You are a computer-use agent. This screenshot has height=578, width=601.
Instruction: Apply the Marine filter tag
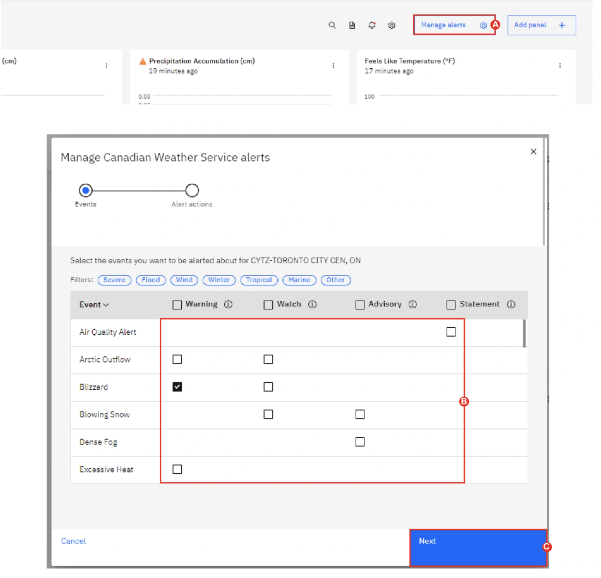299,280
